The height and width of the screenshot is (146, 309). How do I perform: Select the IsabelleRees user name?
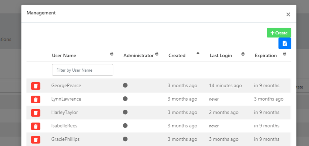tap(64, 126)
